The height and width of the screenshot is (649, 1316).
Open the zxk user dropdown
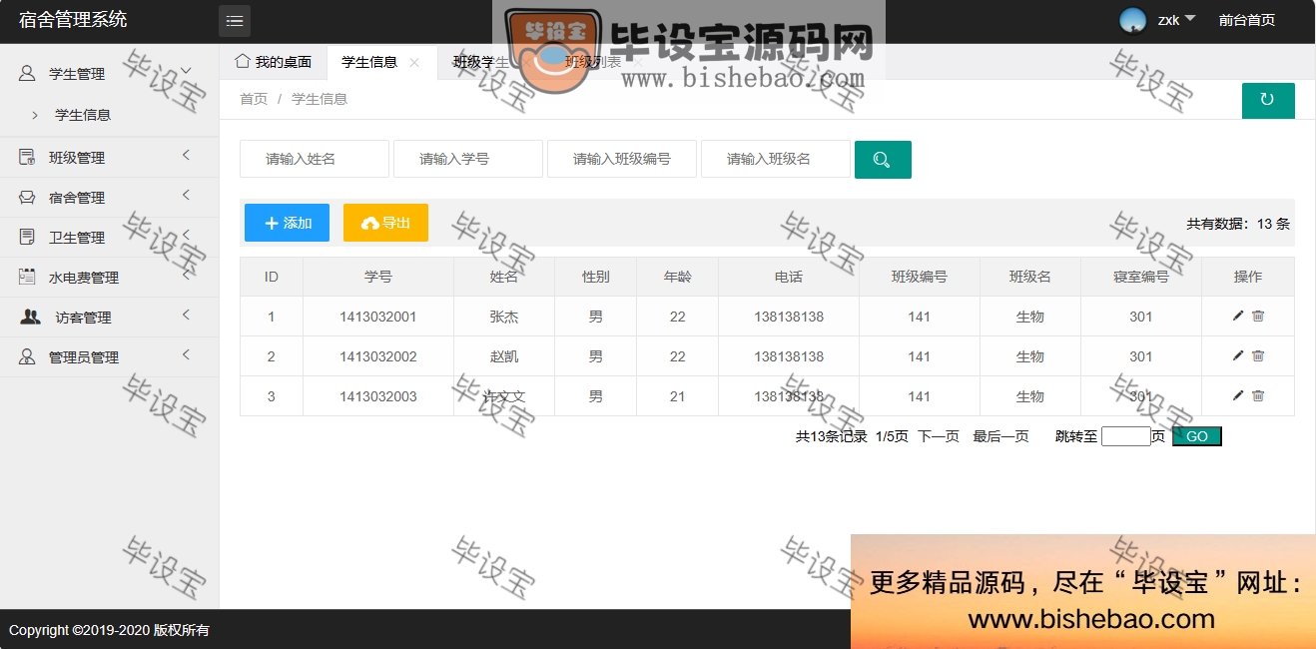pos(1176,20)
